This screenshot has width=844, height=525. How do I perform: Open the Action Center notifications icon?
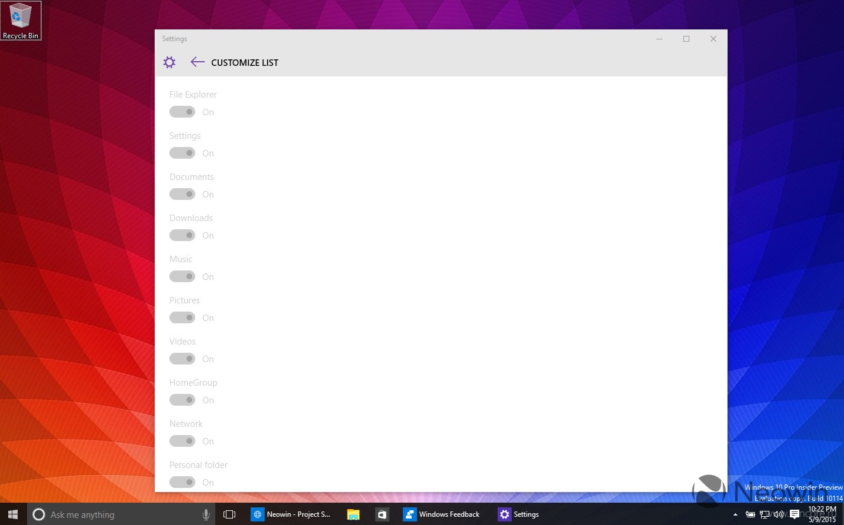click(795, 514)
